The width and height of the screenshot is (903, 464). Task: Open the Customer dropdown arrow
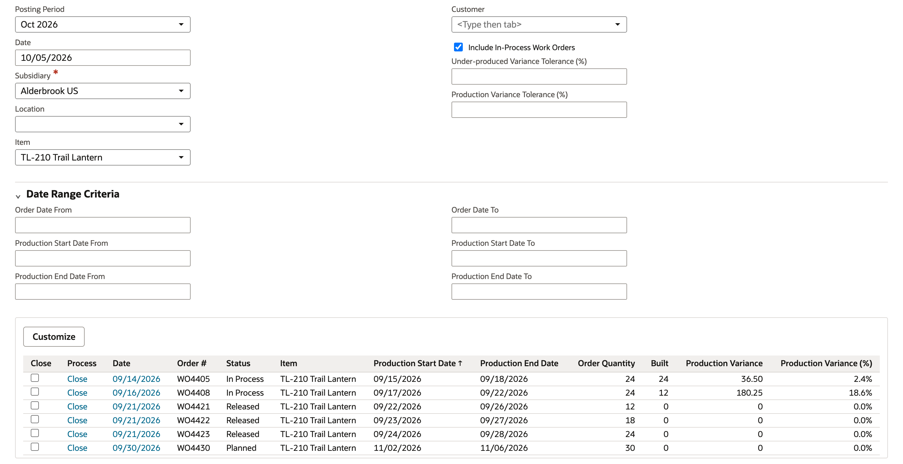pyautogui.click(x=617, y=24)
